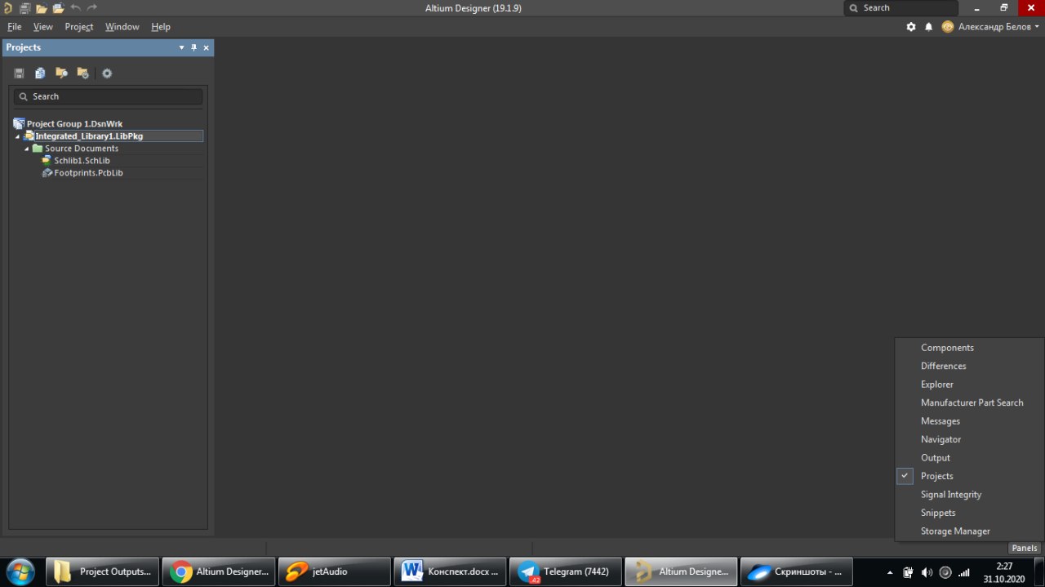Open the preferences gear icon at top right
The width and height of the screenshot is (1045, 587).
[x=911, y=27]
